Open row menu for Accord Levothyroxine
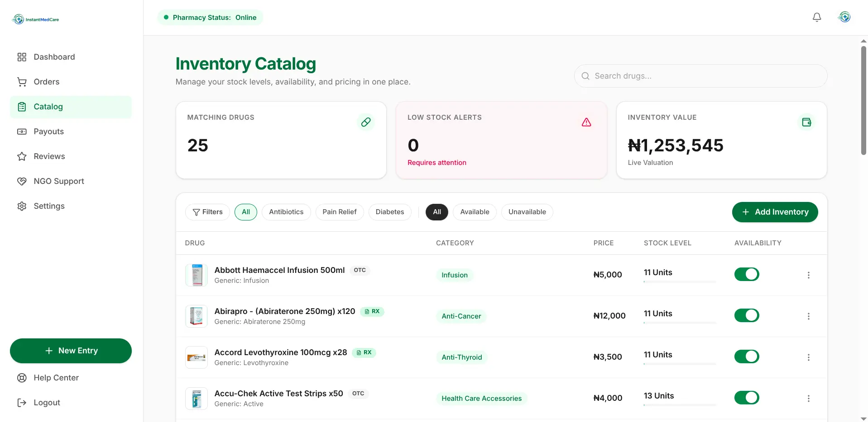 pyautogui.click(x=809, y=357)
